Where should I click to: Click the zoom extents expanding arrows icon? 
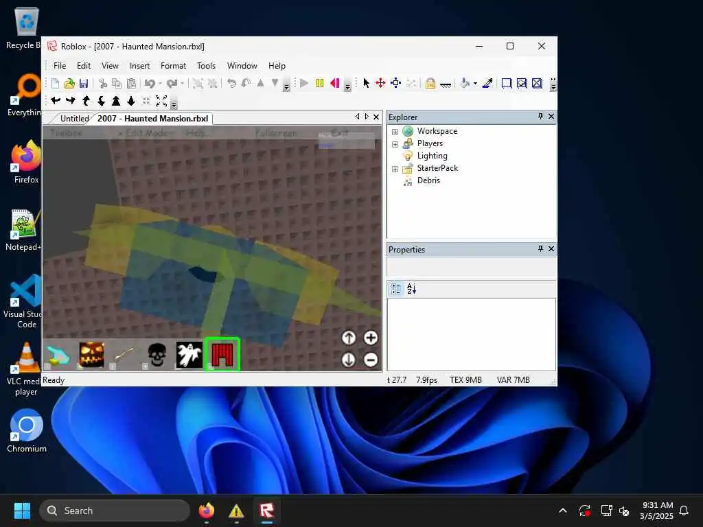(161, 101)
